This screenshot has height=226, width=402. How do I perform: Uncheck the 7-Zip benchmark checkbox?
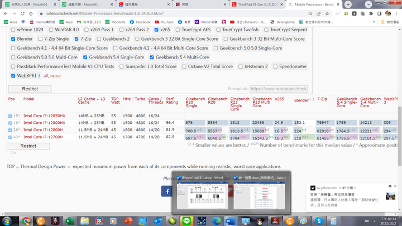(76, 39)
